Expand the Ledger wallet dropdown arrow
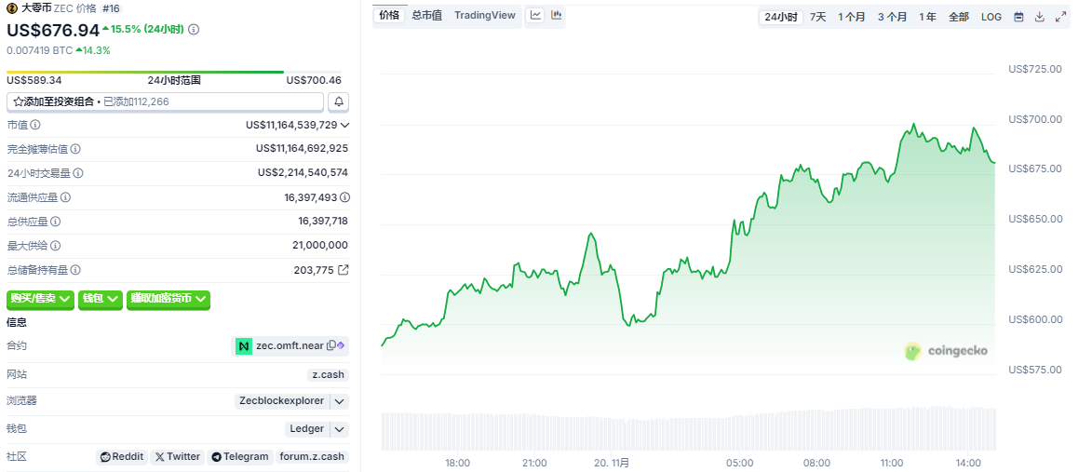The height and width of the screenshot is (472, 1092). pos(340,429)
